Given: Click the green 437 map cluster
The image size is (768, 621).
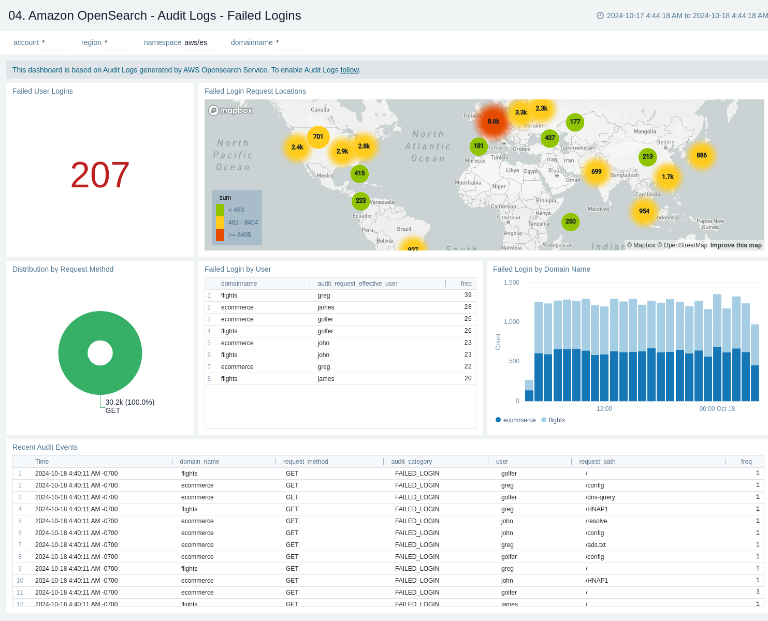Looking at the screenshot, I should click(550, 138).
